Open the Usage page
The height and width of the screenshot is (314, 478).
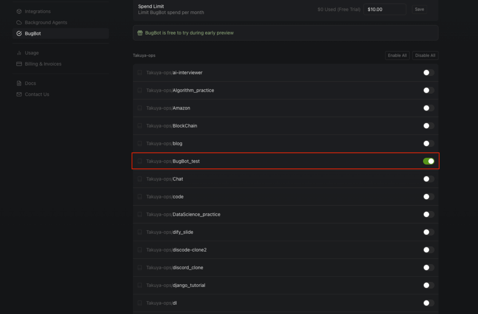61,53
